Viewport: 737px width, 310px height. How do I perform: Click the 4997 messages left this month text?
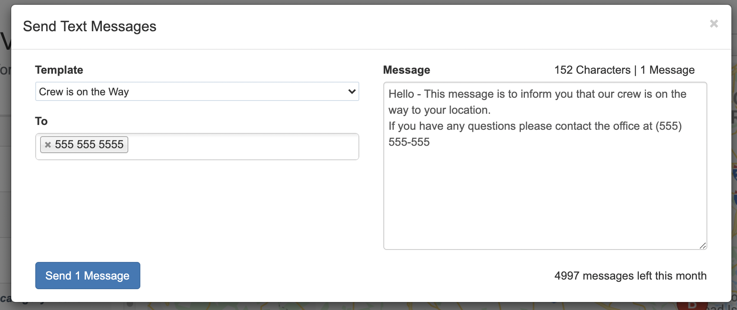tap(630, 276)
